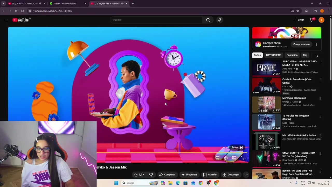Click the Crear button
This screenshot has width=332, height=187.
point(298,20)
